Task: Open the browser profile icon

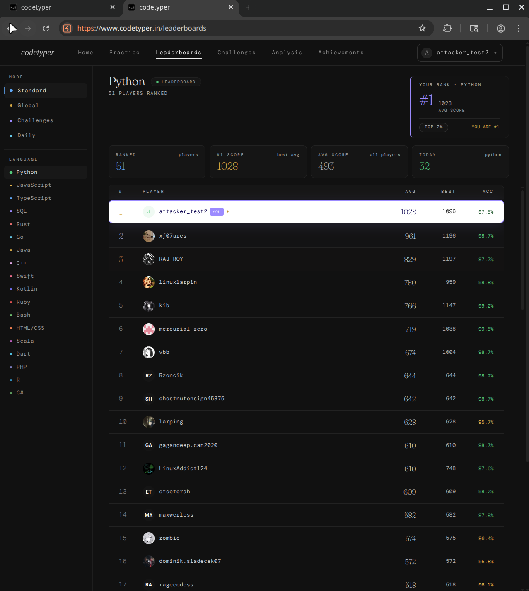Action: click(501, 28)
